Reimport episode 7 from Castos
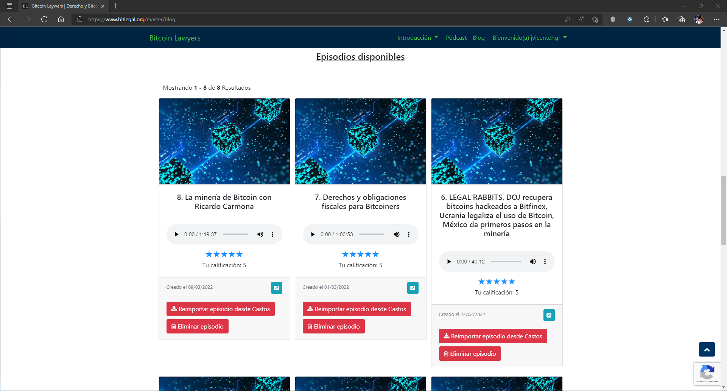The height and width of the screenshot is (391, 727). point(357,309)
